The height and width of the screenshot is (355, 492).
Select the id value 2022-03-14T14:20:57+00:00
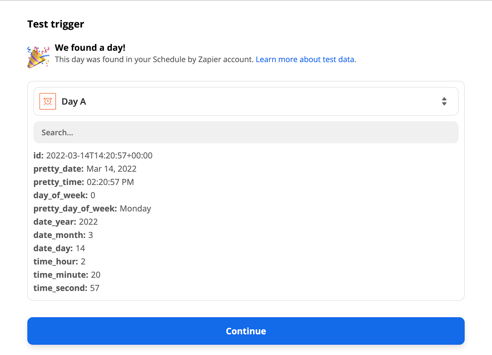(x=99, y=156)
